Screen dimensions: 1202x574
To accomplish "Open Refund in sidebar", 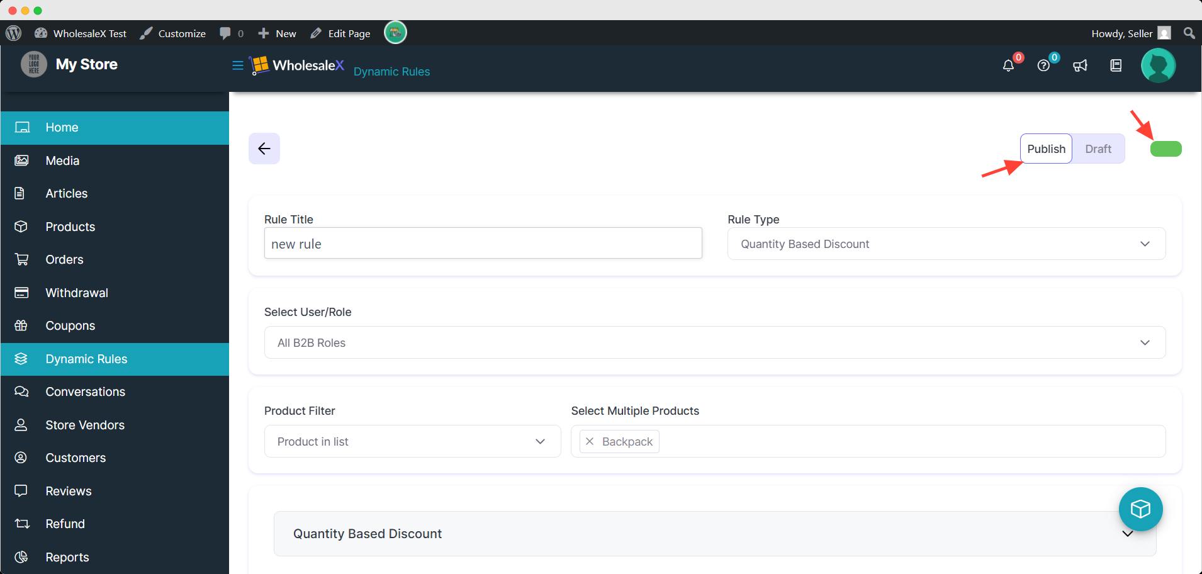I will tap(115, 524).
